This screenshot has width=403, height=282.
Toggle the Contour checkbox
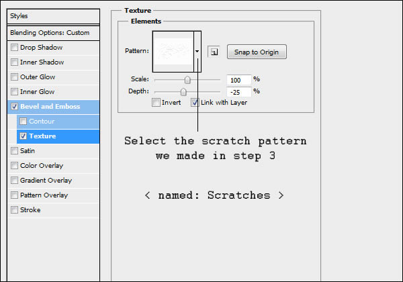[23, 122]
